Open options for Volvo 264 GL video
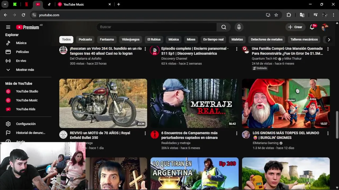This screenshot has height=190, width=339. pyautogui.click(x=145, y=49)
